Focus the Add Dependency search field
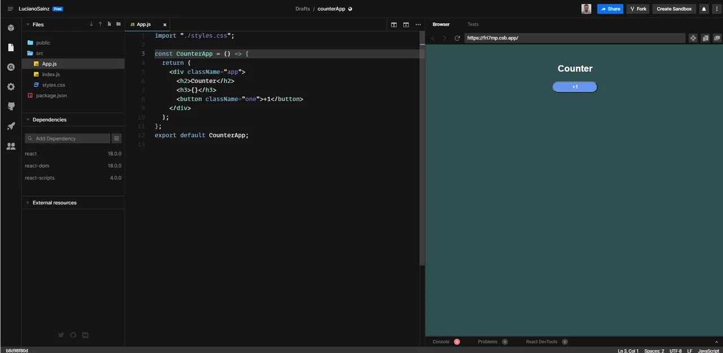Viewport: 723px width, 353px height. (68, 138)
